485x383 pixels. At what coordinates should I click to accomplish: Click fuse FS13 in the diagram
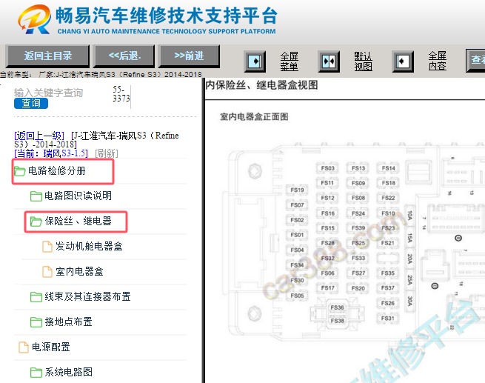coord(358,168)
